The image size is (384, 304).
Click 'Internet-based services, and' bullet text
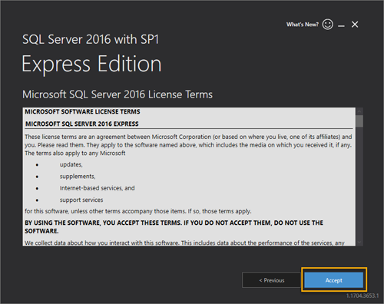click(x=98, y=188)
